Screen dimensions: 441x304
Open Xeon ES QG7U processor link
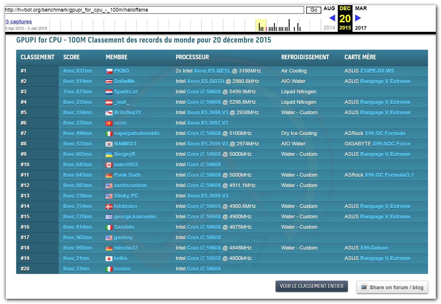pyautogui.click(x=206, y=81)
